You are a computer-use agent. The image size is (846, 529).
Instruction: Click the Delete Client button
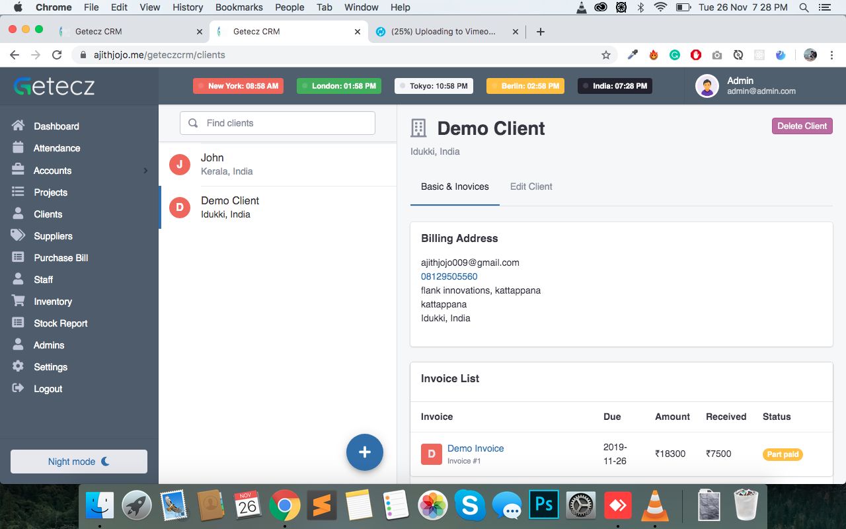pyautogui.click(x=802, y=126)
